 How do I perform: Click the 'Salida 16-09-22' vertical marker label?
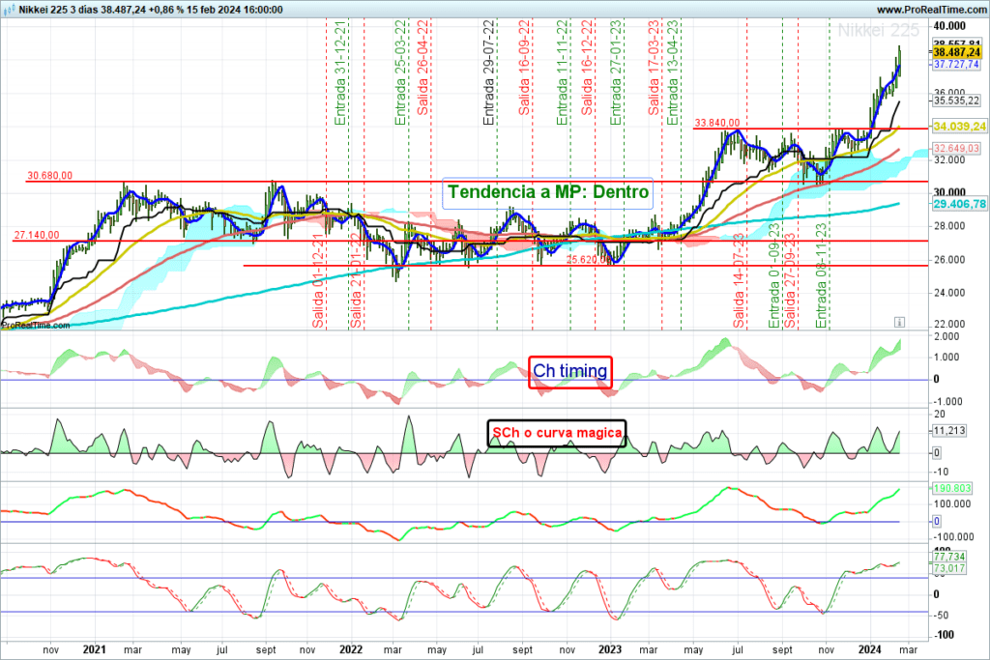click(524, 68)
